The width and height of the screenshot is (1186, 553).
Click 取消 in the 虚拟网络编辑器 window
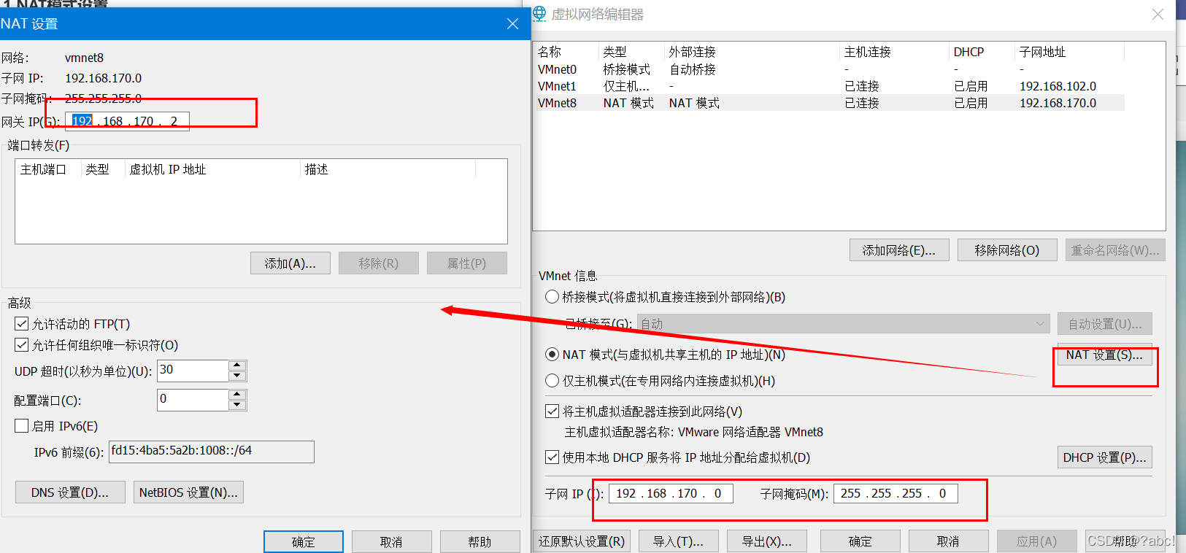click(949, 541)
